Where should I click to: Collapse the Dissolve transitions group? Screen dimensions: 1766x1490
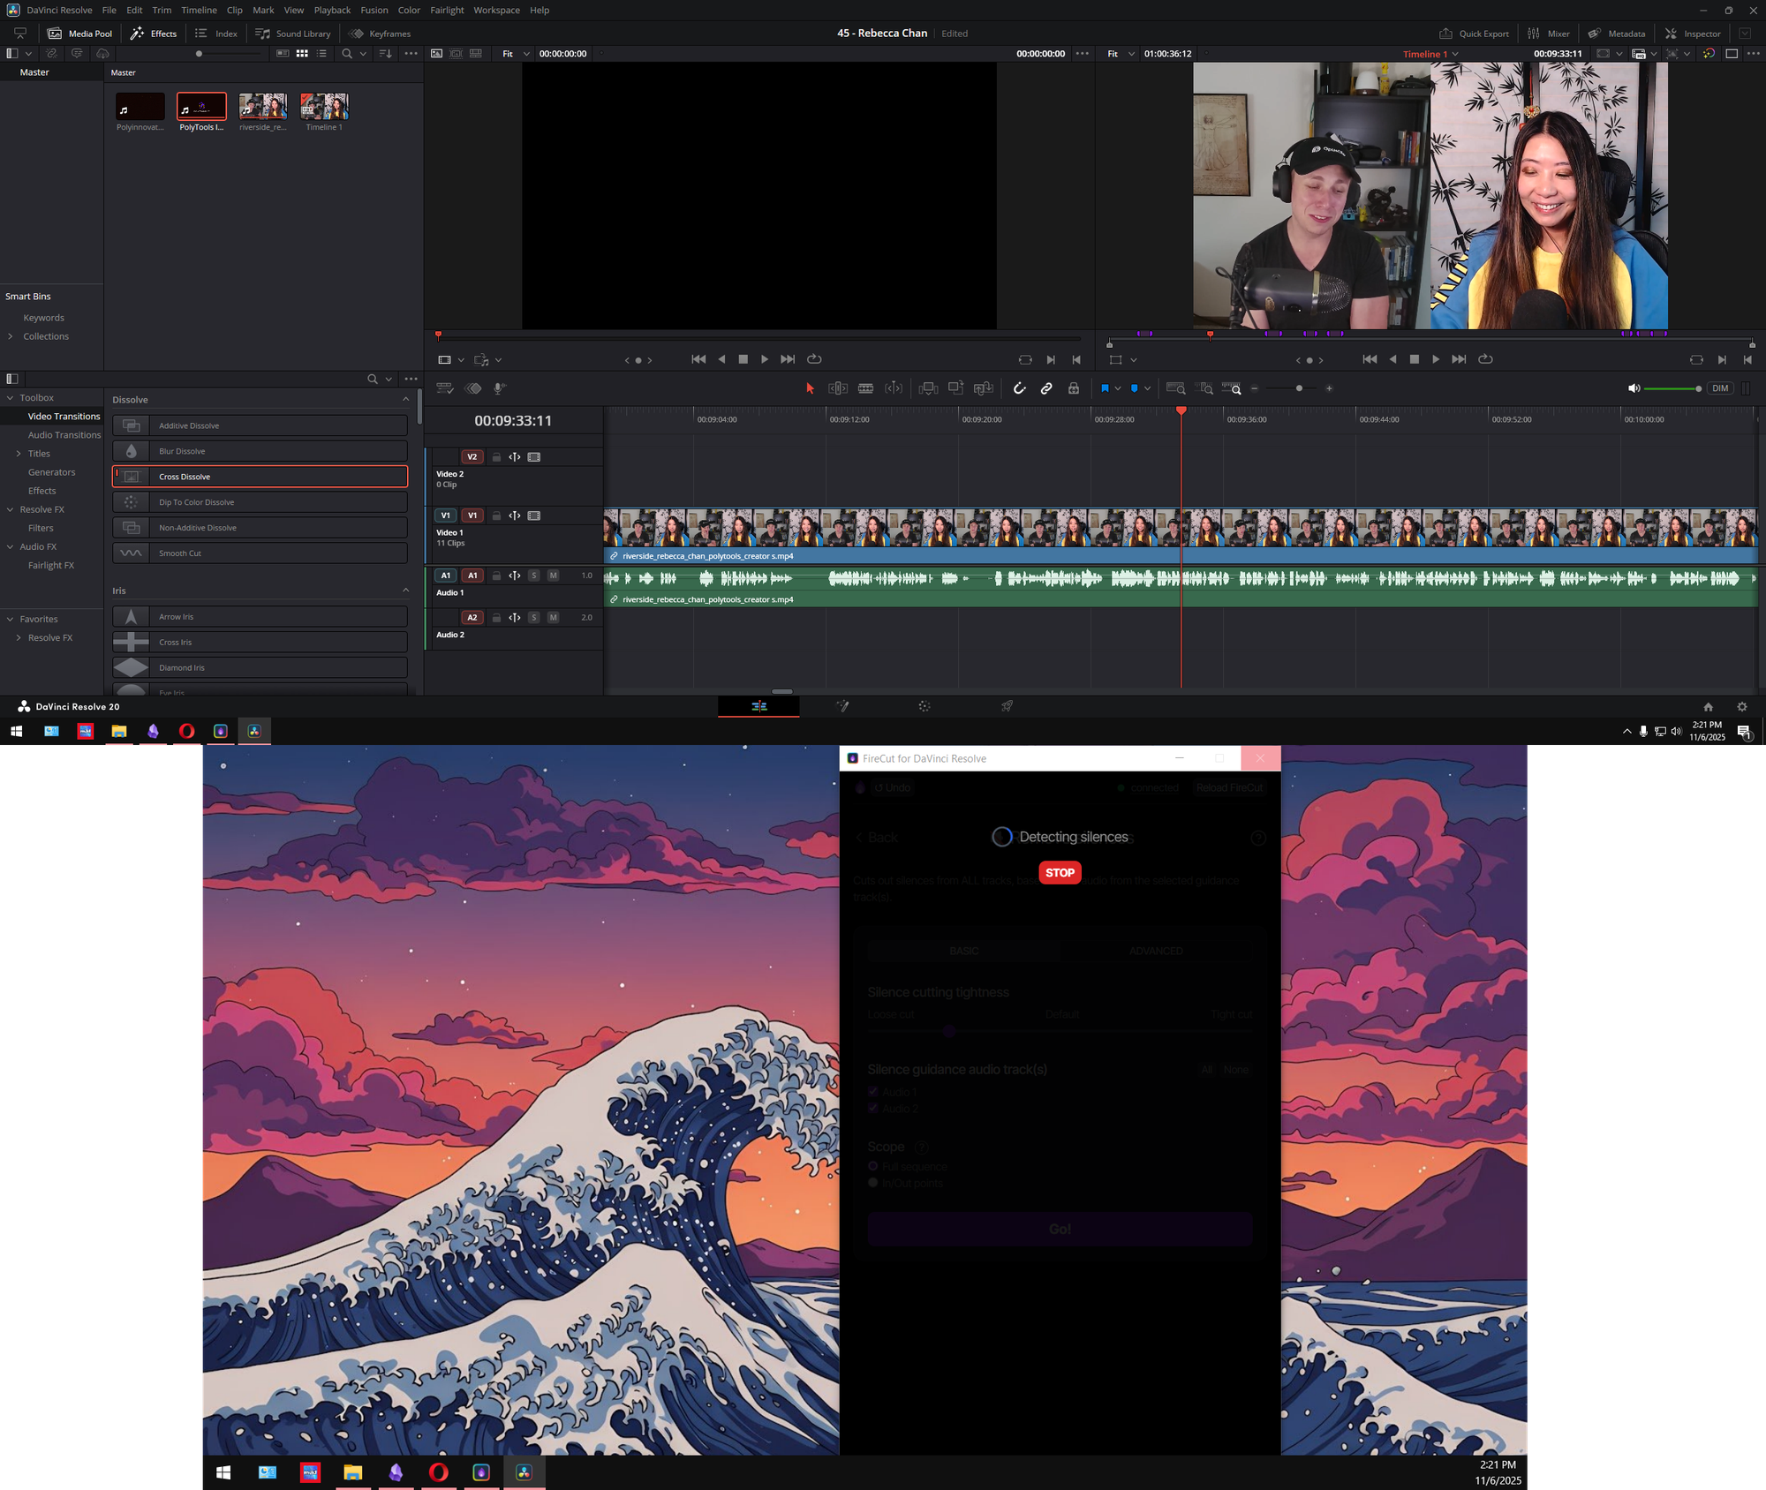point(406,399)
